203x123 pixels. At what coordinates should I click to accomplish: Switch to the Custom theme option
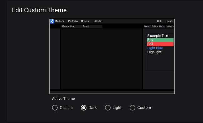(x=133, y=108)
